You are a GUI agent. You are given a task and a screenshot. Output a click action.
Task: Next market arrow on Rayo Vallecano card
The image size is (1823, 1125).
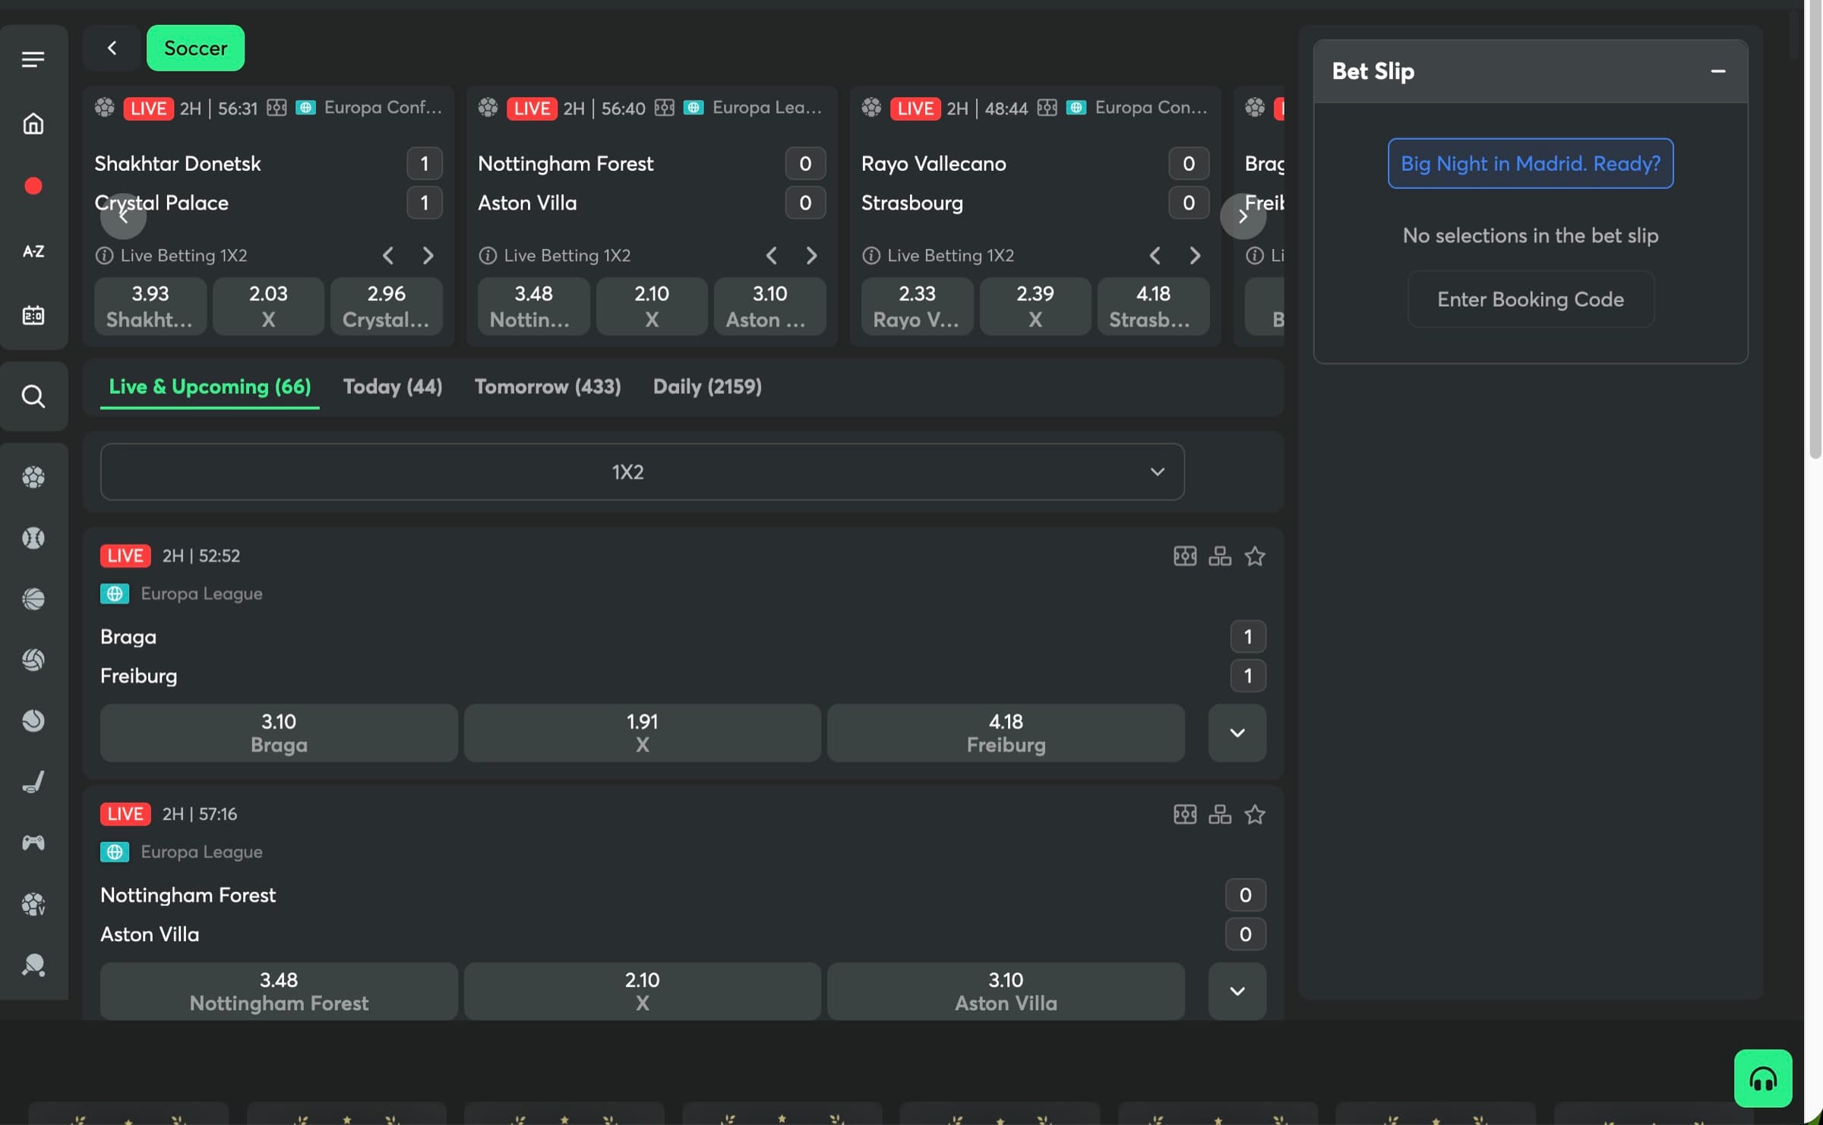tap(1195, 256)
